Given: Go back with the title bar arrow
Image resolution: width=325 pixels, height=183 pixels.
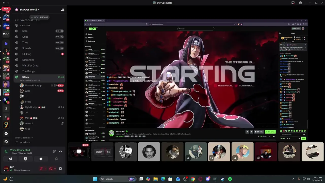Looking at the screenshot, I should (x=4, y=3).
